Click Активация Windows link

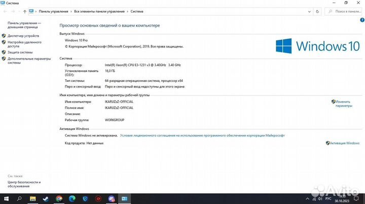tap(345, 143)
